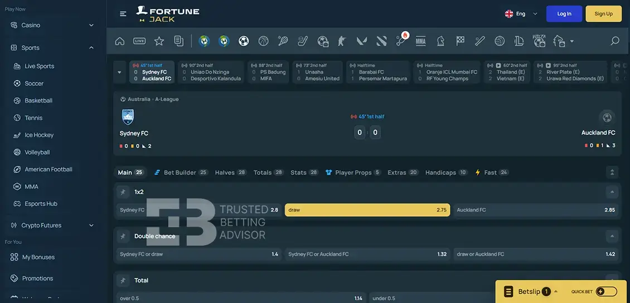Screen dimensions: 630x303
Task: Click the Fortune Jack logo
Action: pos(167,13)
